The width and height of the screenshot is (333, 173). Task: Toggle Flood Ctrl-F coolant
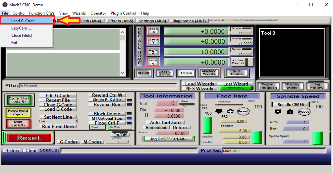(x=107, y=123)
